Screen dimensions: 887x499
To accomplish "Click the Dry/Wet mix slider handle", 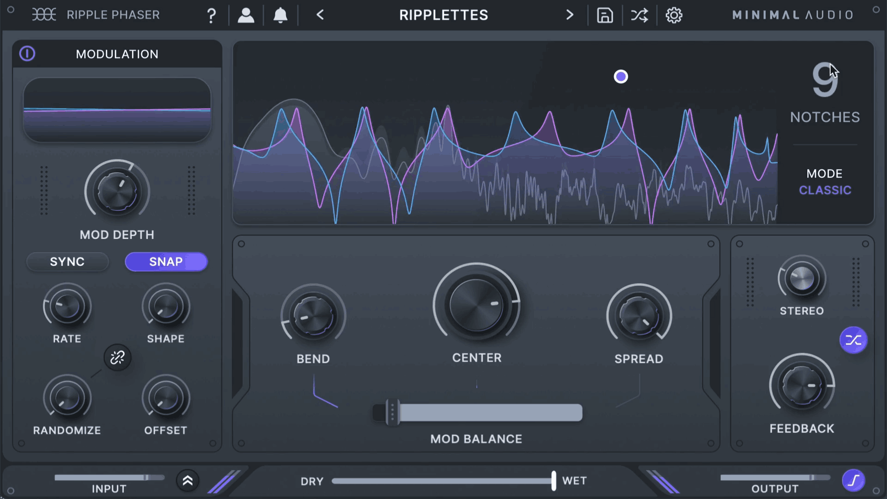I will (553, 481).
